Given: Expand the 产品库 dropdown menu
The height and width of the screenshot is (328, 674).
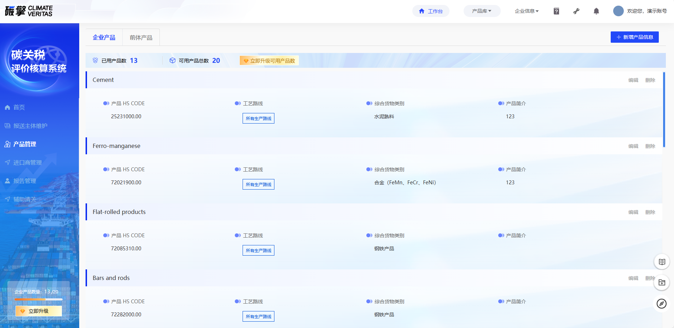Looking at the screenshot, I should [x=482, y=11].
